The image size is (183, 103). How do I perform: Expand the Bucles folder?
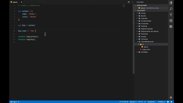pos(143,16)
